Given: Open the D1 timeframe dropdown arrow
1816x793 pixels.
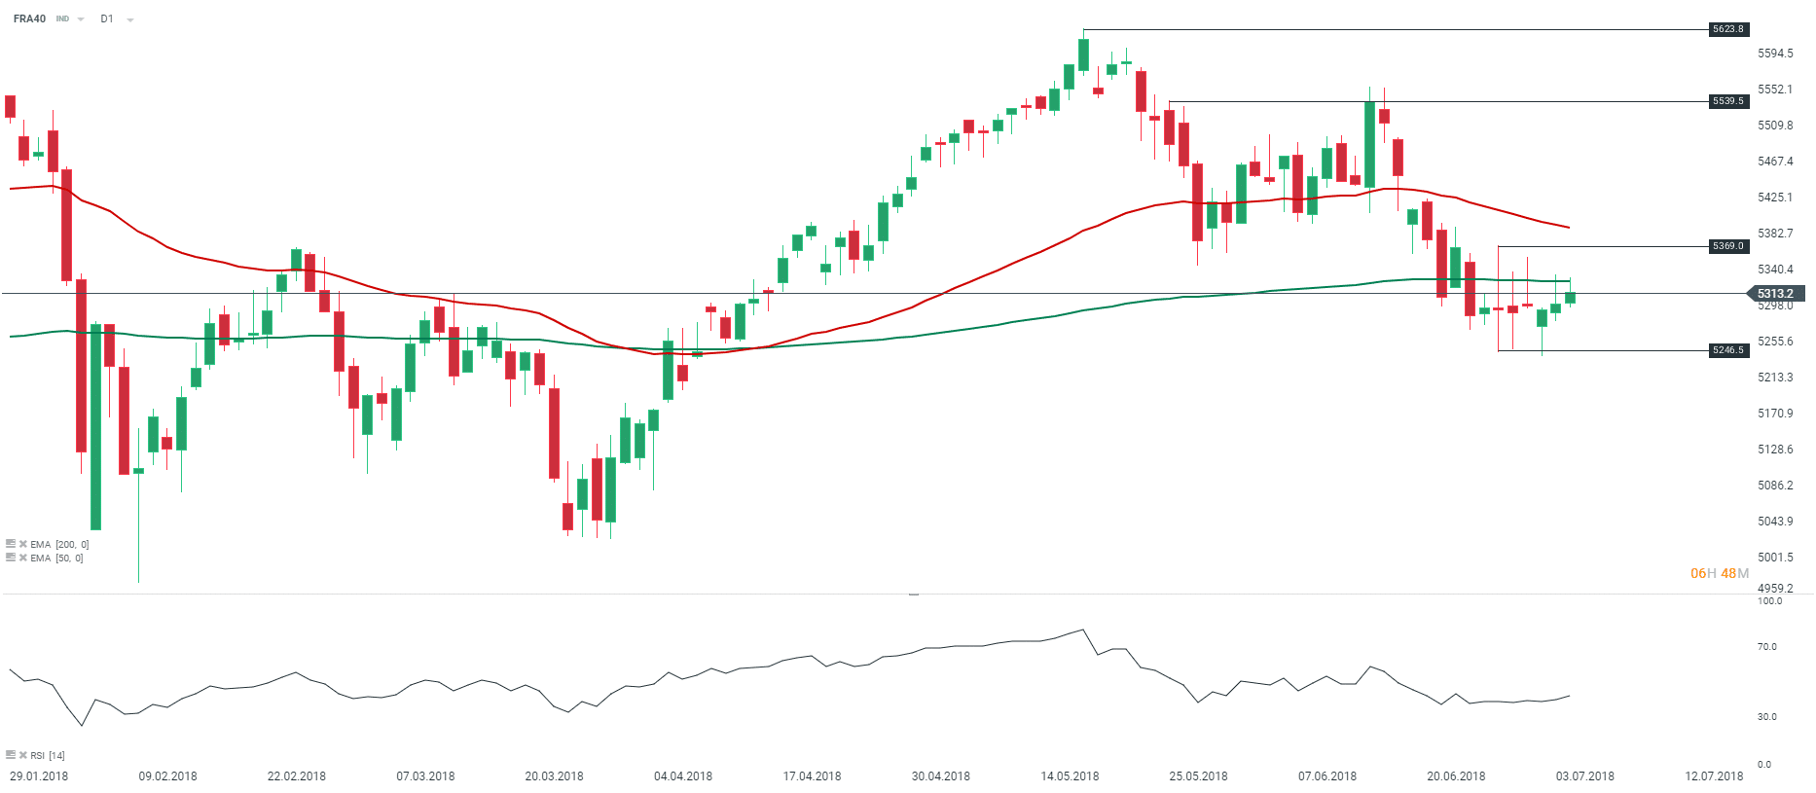Looking at the screenshot, I should 130,19.
